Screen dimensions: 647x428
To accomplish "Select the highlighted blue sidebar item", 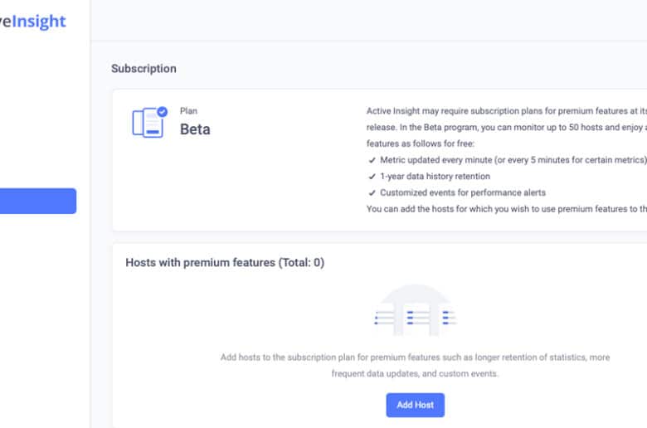I will pyautogui.click(x=38, y=201).
